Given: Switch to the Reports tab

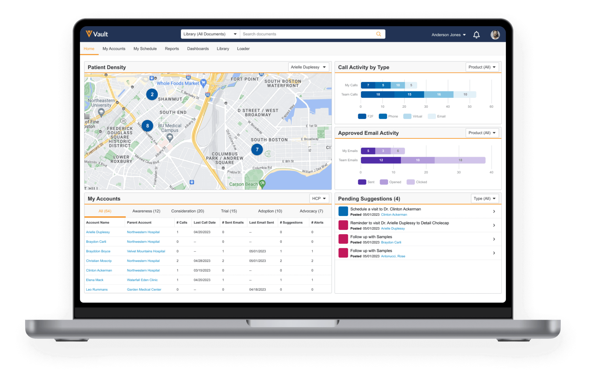Looking at the screenshot, I should tap(171, 49).
